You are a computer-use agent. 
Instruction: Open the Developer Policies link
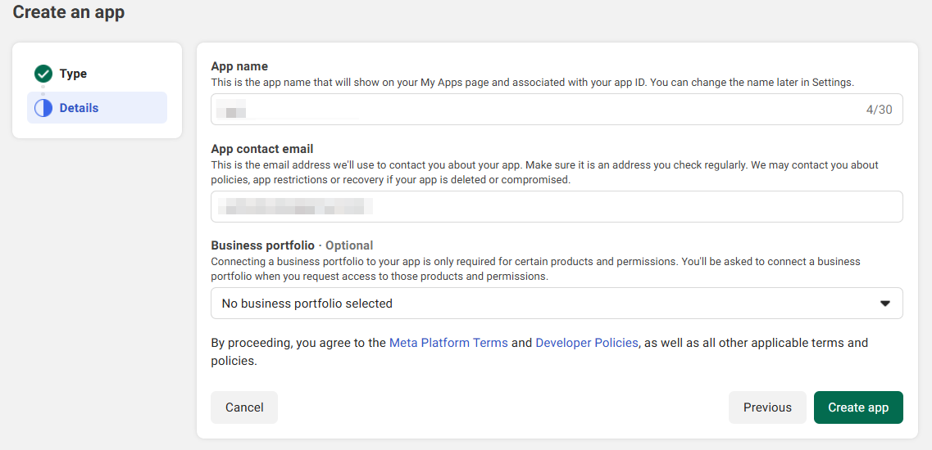coord(586,343)
